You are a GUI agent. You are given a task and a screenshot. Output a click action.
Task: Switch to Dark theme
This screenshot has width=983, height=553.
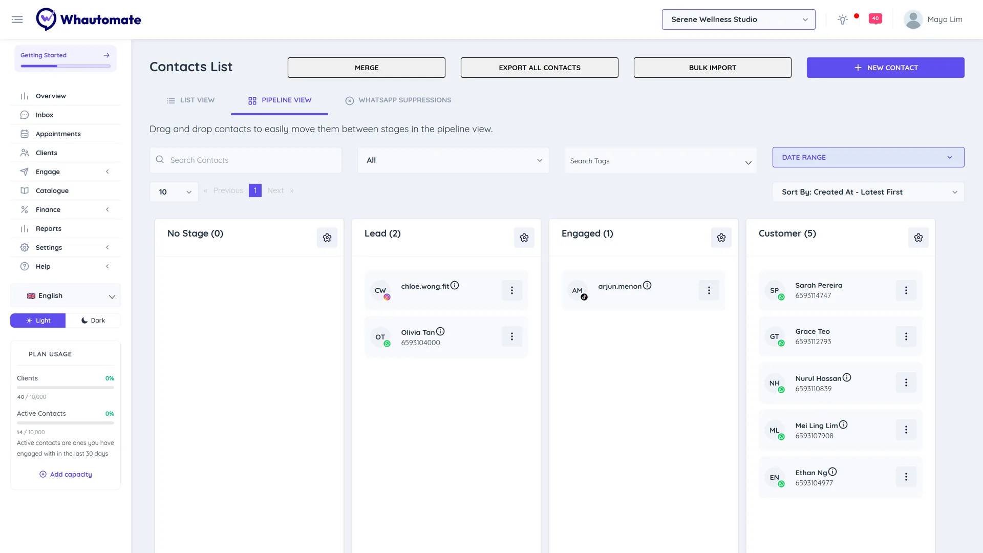[x=93, y=321]
